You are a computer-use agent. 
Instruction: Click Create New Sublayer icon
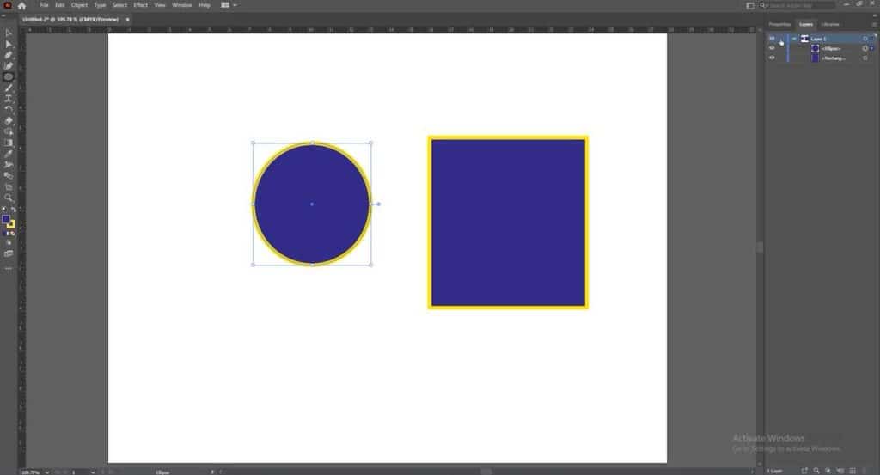[x=840, y=471]
